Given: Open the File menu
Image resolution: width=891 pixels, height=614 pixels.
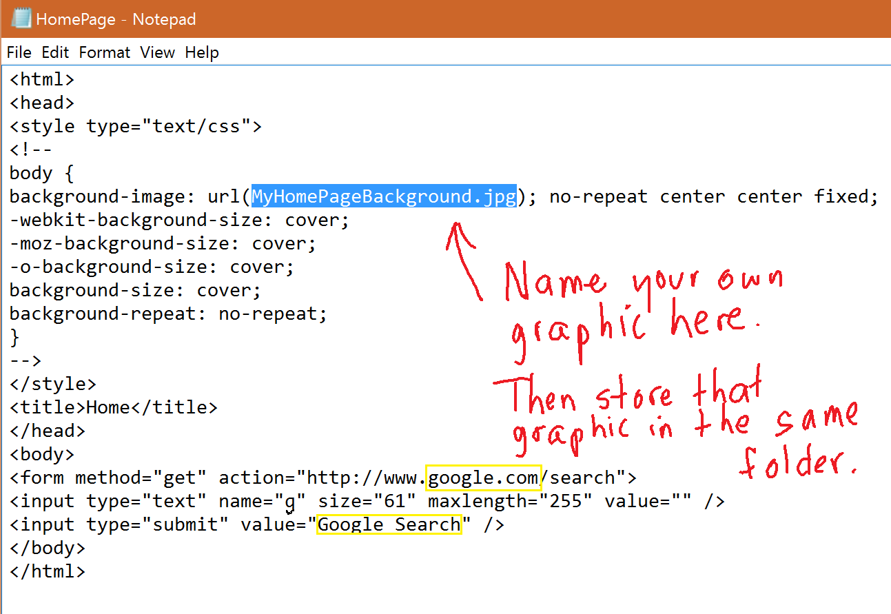Looking at the screenshot, I should pyautogui.click(x=19, y=52).
